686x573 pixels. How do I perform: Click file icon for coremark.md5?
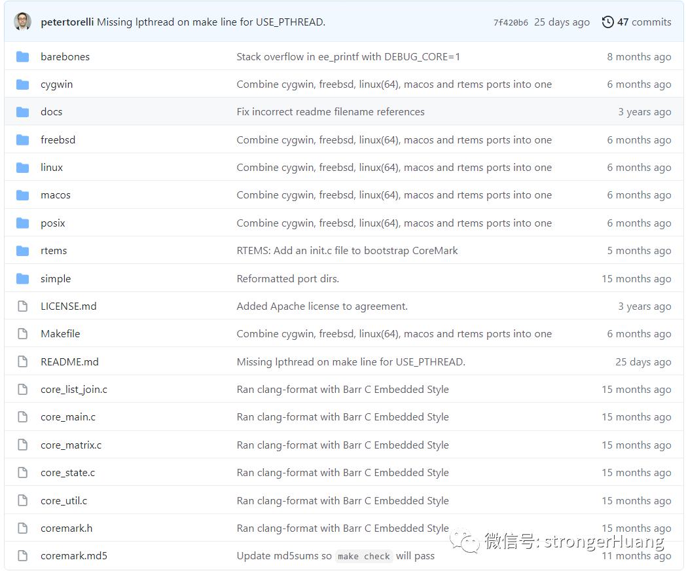point(22,555)
